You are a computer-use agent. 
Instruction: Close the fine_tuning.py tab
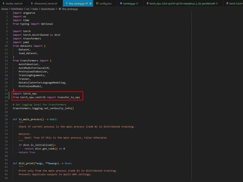pyautogui.click(x=90, y=4)
